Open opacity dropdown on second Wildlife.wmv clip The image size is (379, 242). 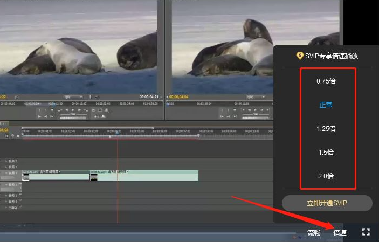pos(128,172)
